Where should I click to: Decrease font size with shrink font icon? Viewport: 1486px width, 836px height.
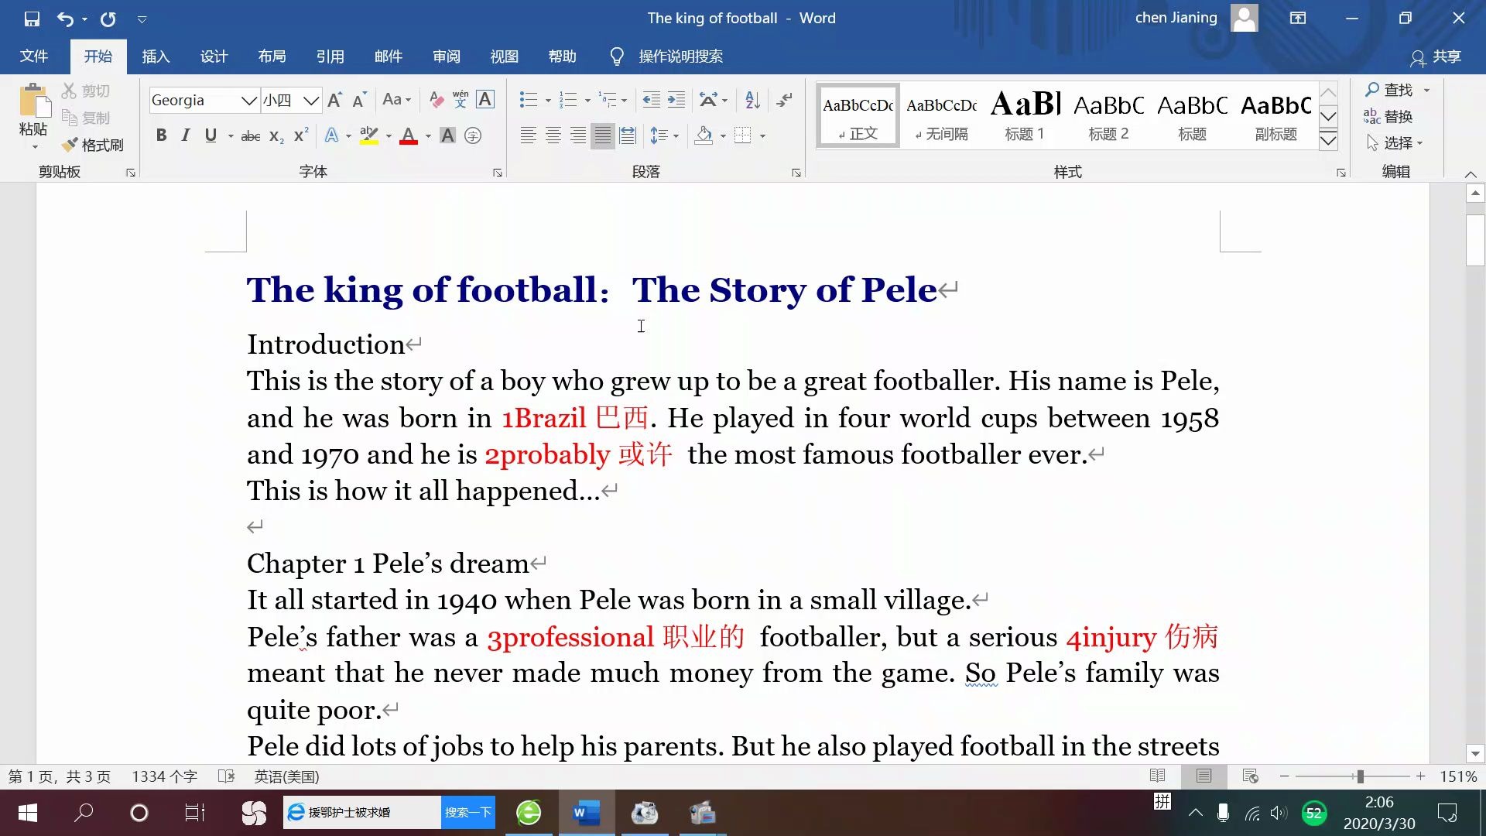click(x=359, y=100)
